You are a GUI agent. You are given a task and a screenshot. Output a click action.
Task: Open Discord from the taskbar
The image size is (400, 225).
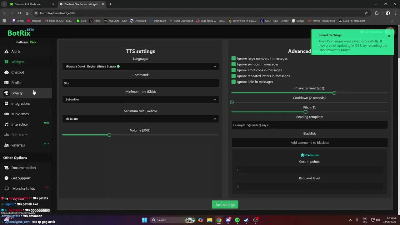pos(228,220)
